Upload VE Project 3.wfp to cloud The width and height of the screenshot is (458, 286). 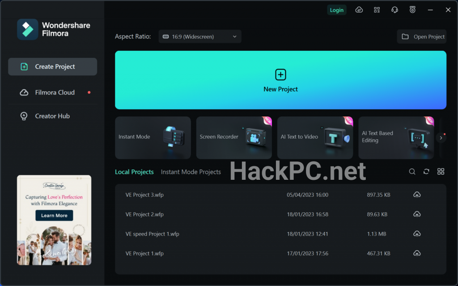(x=417, y=195)
